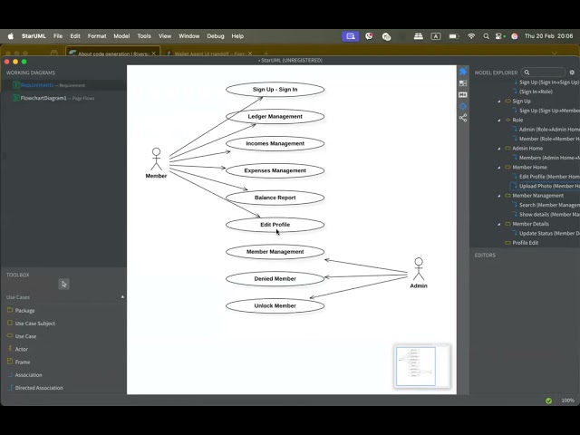Click the layout panel icon below the puzzle icon
580x435 pixels.
(463, 83)
